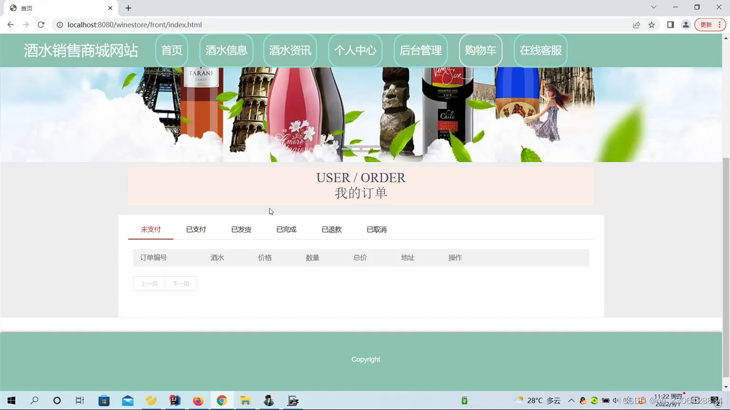Viewport: 730px width, 410px height.
Task: Close the 首页 browser tab
Action: 110,8
